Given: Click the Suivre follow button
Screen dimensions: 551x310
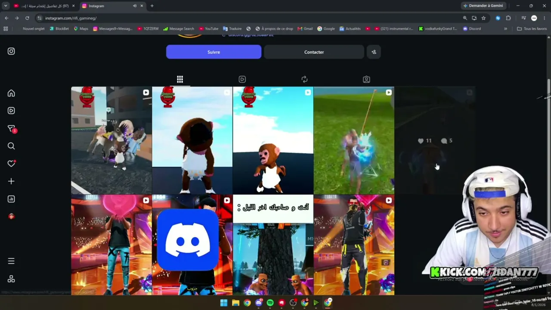Looking at the screenshot, I should coord(214,52).
